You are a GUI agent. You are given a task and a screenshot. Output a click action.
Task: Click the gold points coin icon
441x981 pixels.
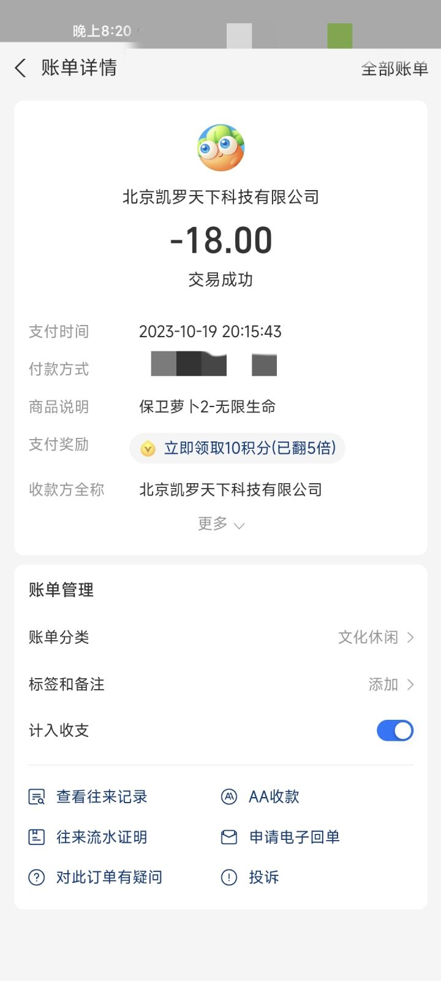pos(148,449)
